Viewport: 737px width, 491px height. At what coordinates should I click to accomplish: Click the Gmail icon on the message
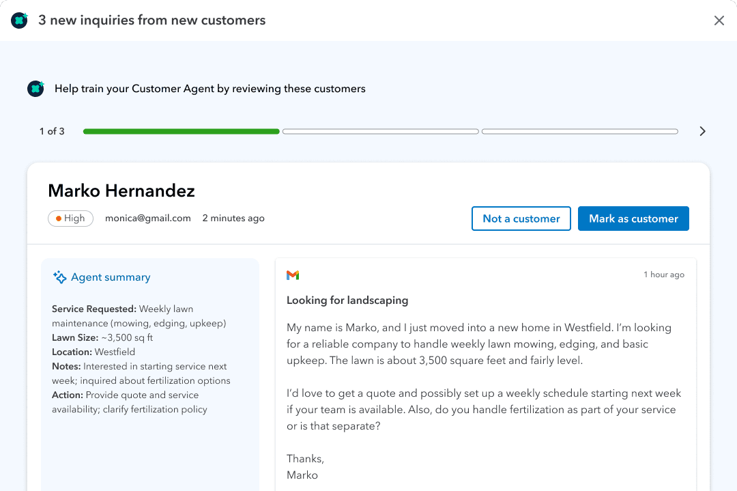(293, 275)
